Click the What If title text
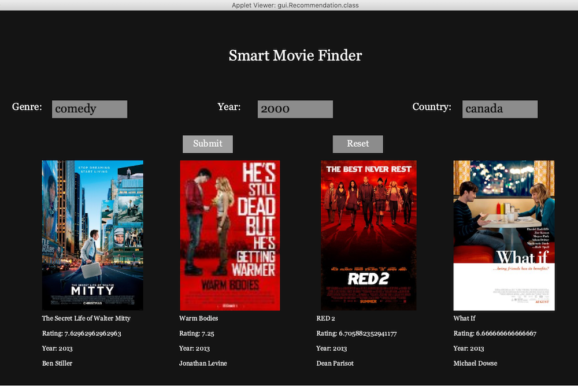578x386 pixels. pyautogui.click(x=464, y=318)
